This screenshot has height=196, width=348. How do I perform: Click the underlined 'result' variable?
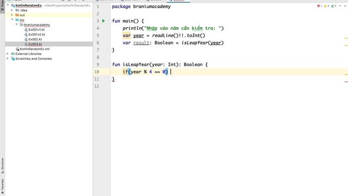coord(141,42)
